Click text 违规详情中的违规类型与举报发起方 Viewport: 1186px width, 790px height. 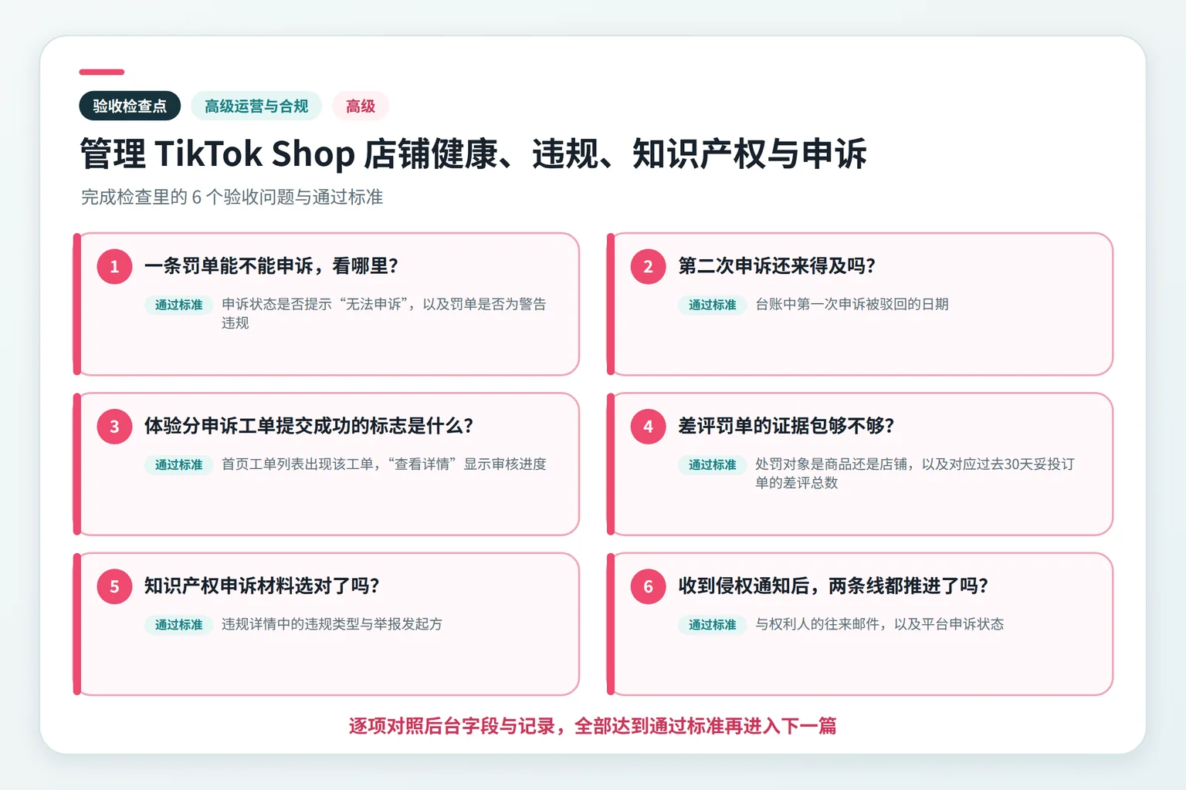pos(332,623)
